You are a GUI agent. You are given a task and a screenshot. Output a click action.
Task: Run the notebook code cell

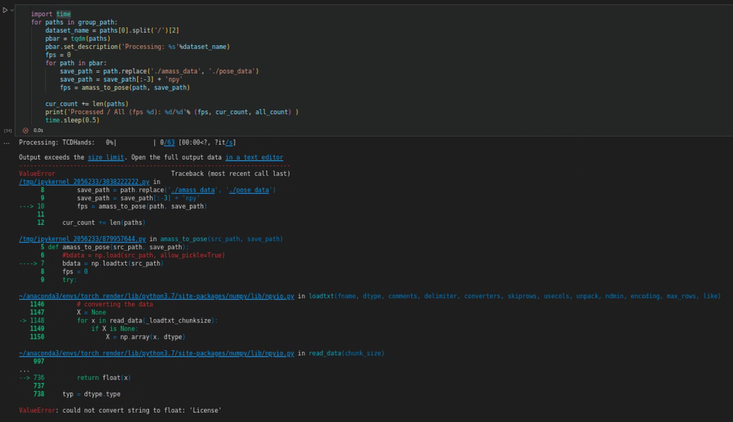pyautogui.click(x=4, y=9)
